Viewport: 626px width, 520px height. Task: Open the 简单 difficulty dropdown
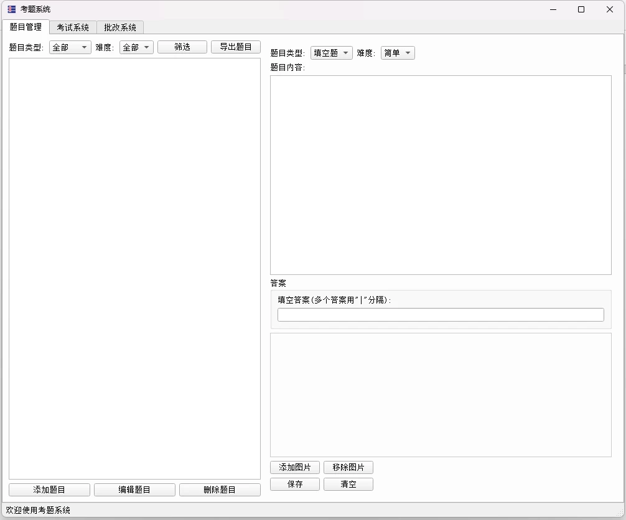pos(398,53)
